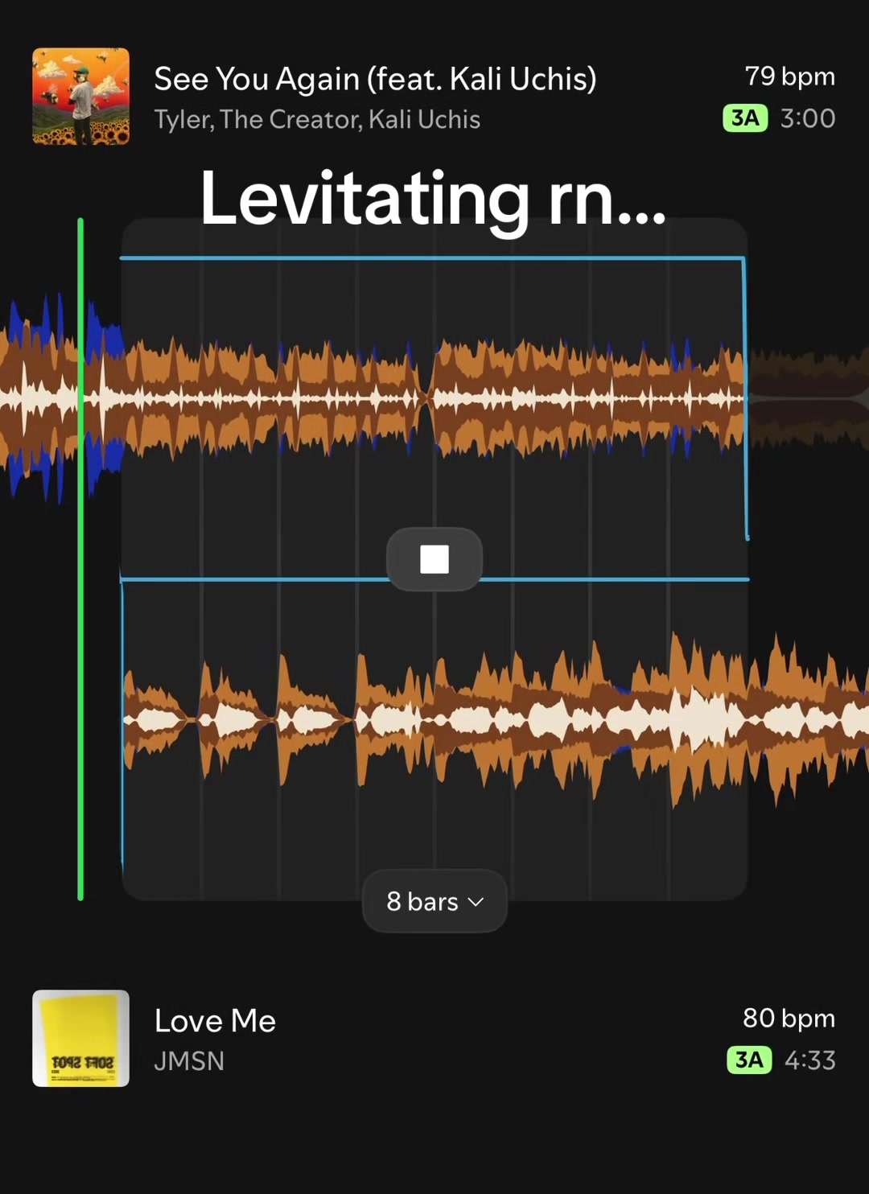Open the Love Me track title
The height and width of the screenshot is (1194, 869).
click(x=215, y=1021)
